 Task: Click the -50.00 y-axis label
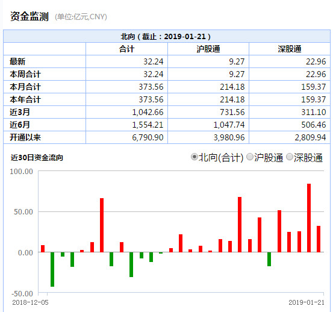pyautogui.click(x=22, y=294)
